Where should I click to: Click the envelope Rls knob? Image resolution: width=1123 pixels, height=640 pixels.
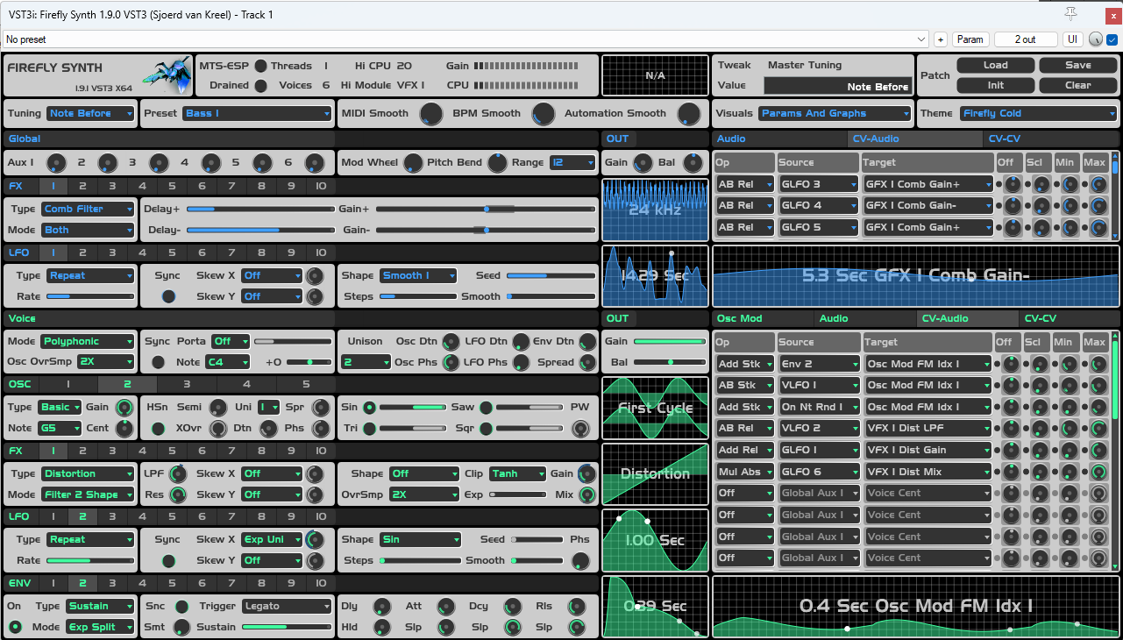tap(576, 607)
